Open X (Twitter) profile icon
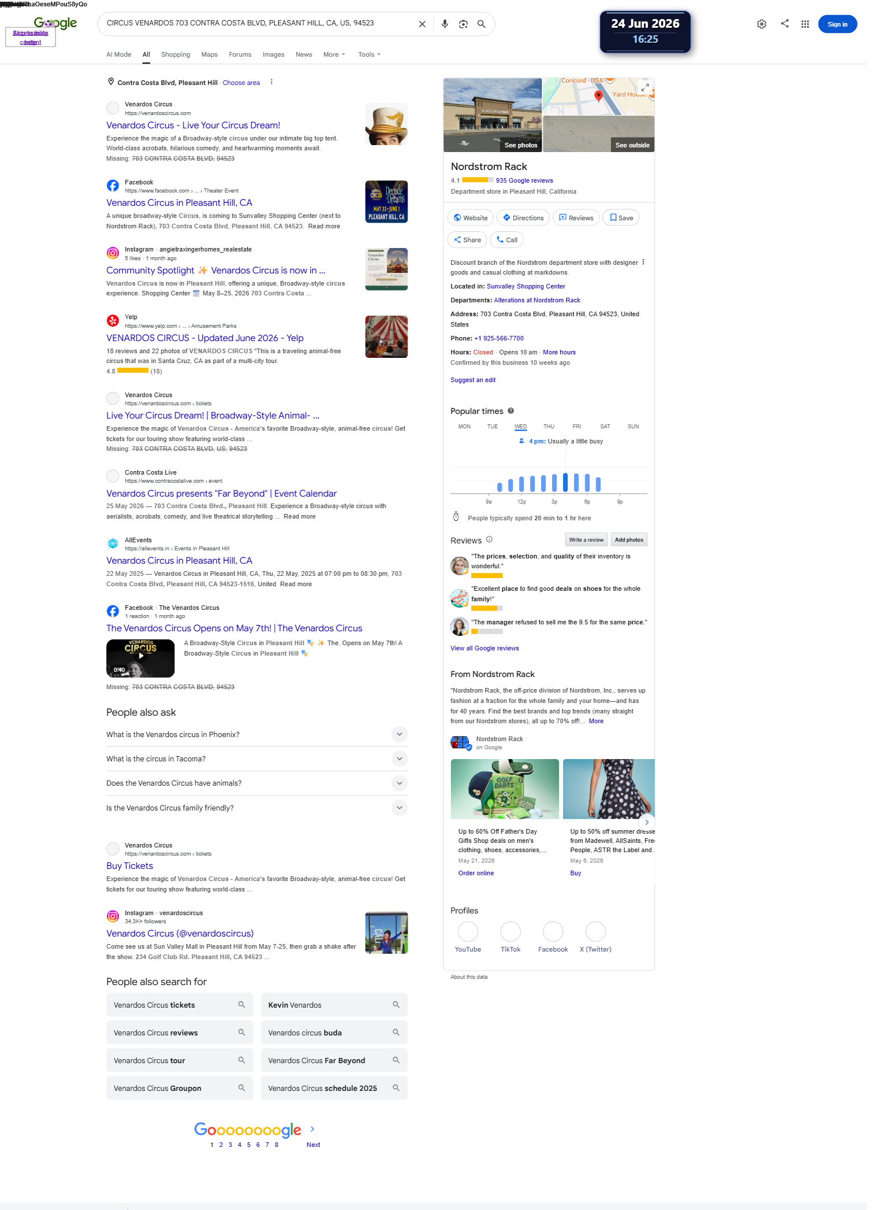The image size is (877, 1210). [x=595, y=931]
